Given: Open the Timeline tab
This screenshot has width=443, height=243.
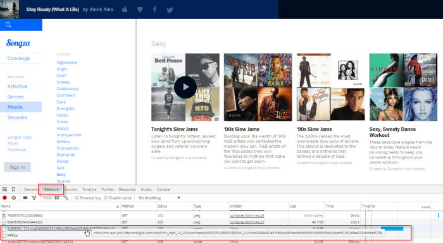Looking at the screenshot, I should (x=89, y=189).
